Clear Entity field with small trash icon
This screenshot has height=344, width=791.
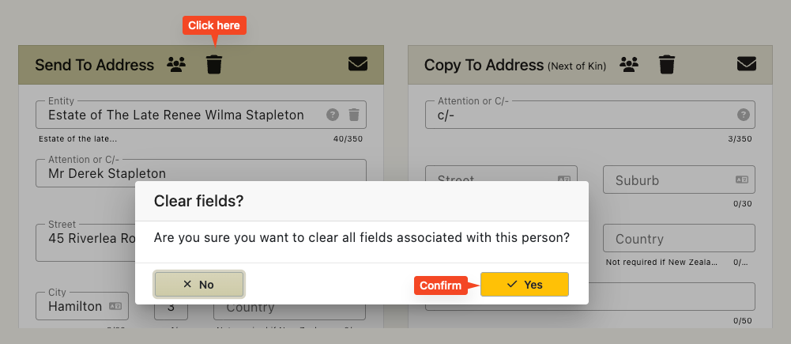pyautogui.click(x=354, y=115)
